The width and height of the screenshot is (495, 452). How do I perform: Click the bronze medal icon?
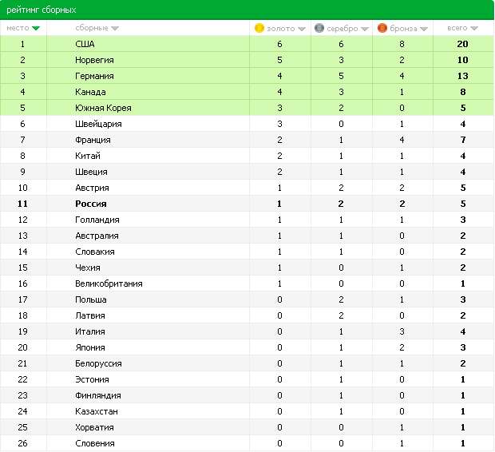coord(382,28)
